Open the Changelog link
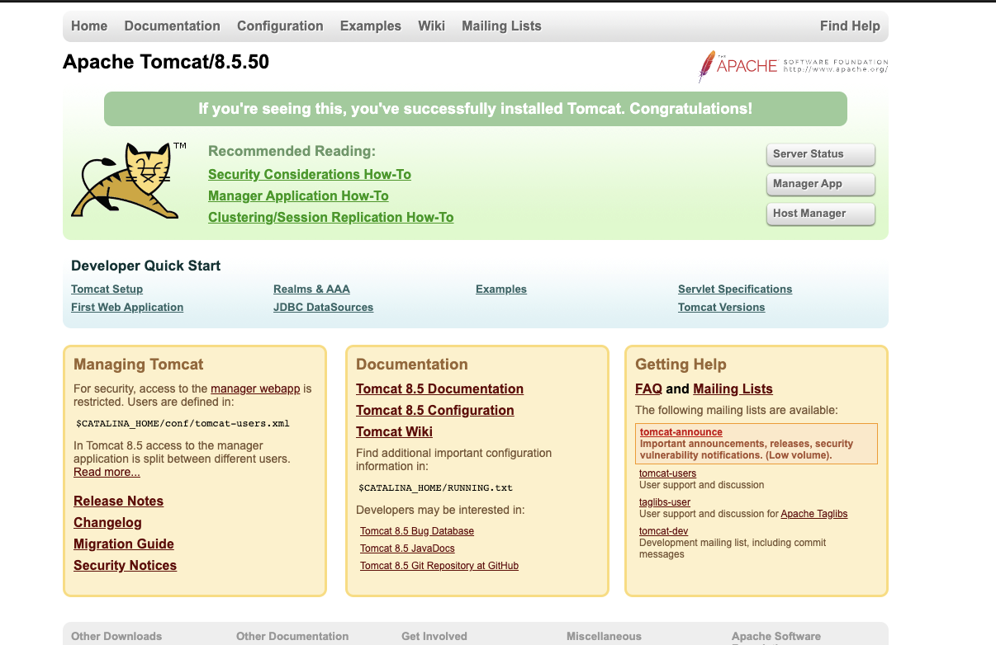 pyautogui.click(x=107, y=522)
